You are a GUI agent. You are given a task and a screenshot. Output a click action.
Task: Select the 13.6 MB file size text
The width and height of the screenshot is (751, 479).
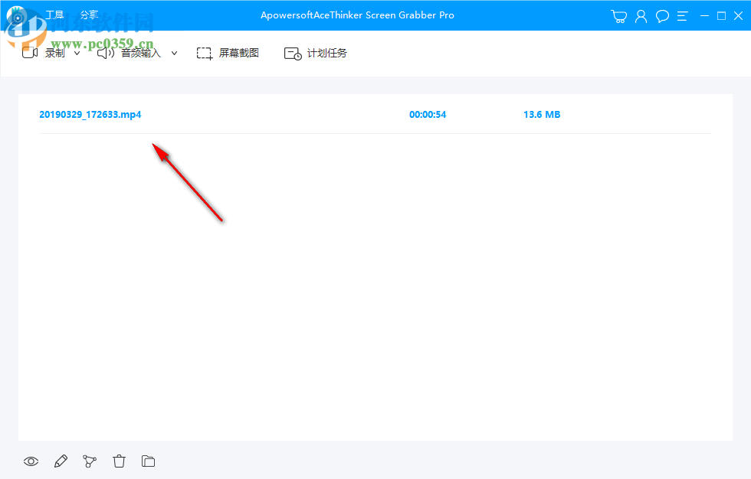542,114
